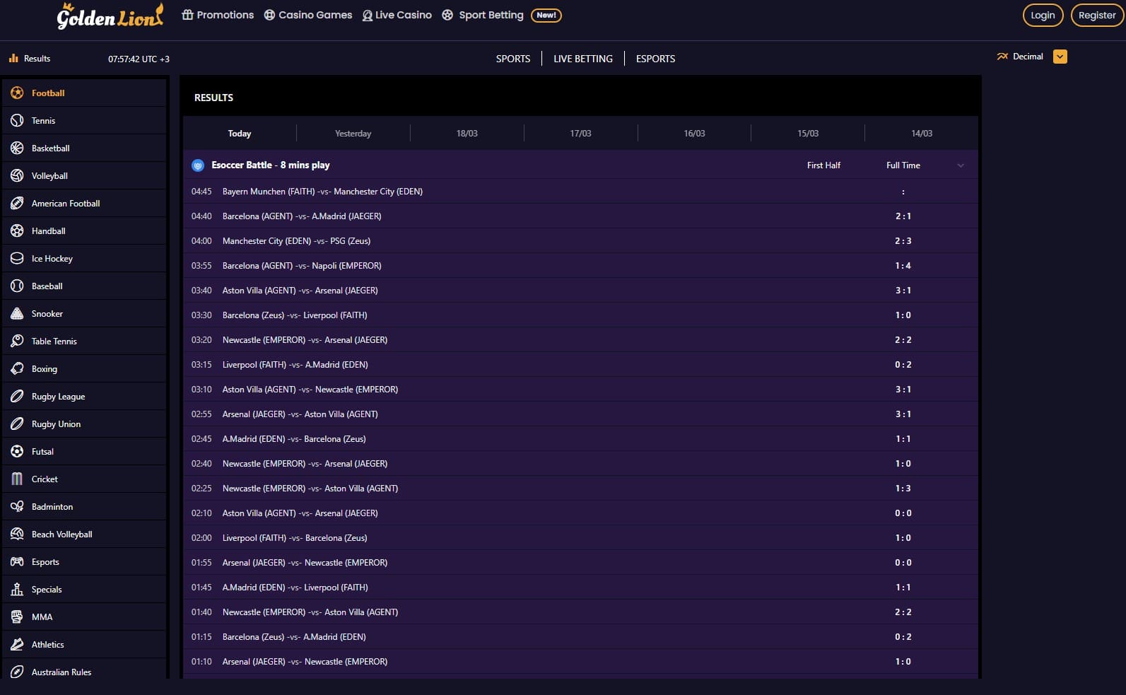Click the Cricket wicket icon
The height and width of the screenshot is (695, 1126).
pos(17,479)
